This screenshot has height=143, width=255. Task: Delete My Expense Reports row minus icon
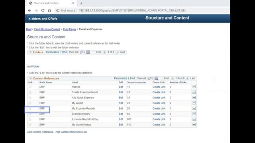coord(194,108)
